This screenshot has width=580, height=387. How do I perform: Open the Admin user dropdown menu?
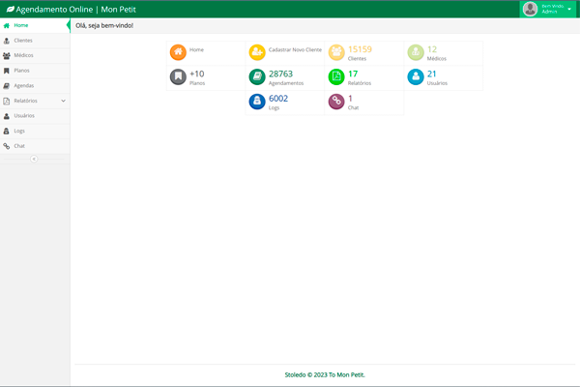tap(569, 9)
